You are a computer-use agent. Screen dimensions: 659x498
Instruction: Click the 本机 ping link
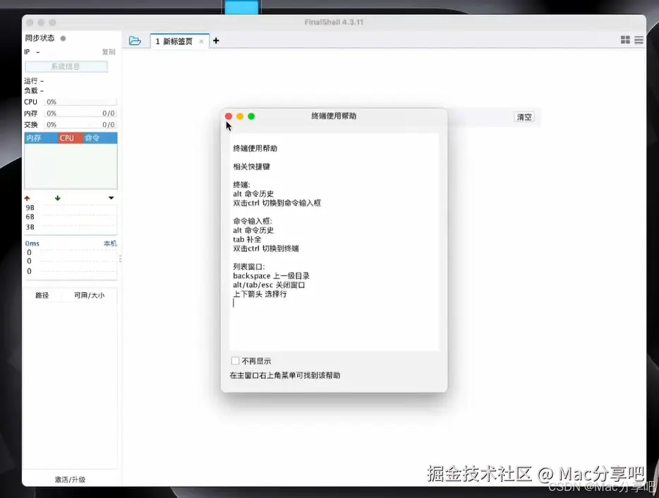coord(110,244)
